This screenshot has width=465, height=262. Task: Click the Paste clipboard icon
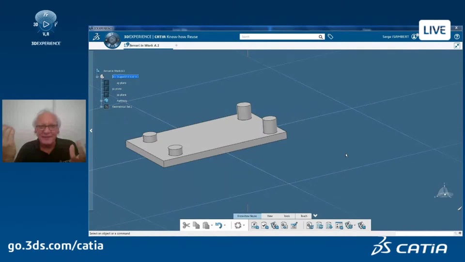pyautogui.click(x=206, y=226)
